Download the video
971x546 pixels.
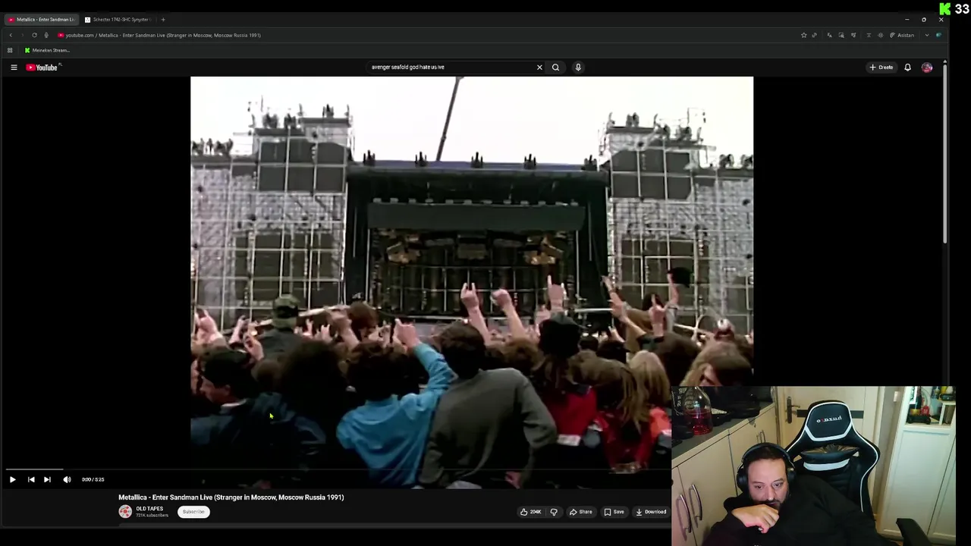pyautogui.click(x=651, y=512)
